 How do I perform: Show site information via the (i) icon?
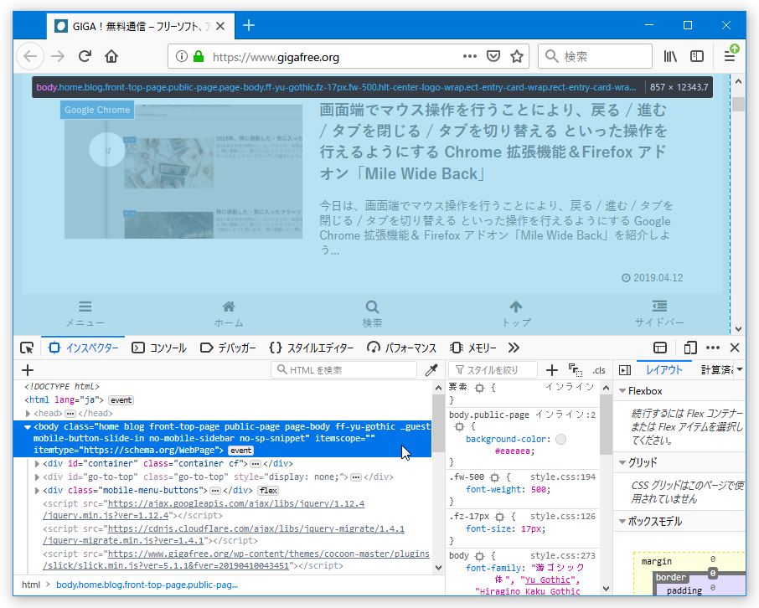182,57
